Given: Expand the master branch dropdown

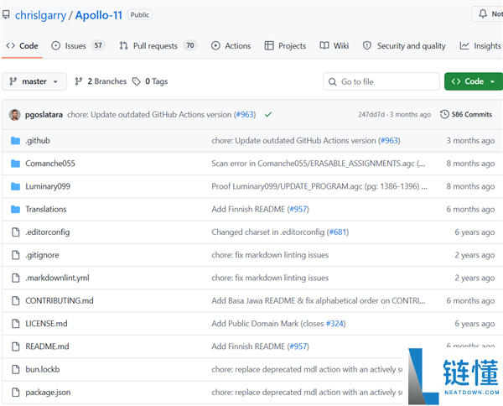Looking at the screenshot, I should tap(34, 81).
